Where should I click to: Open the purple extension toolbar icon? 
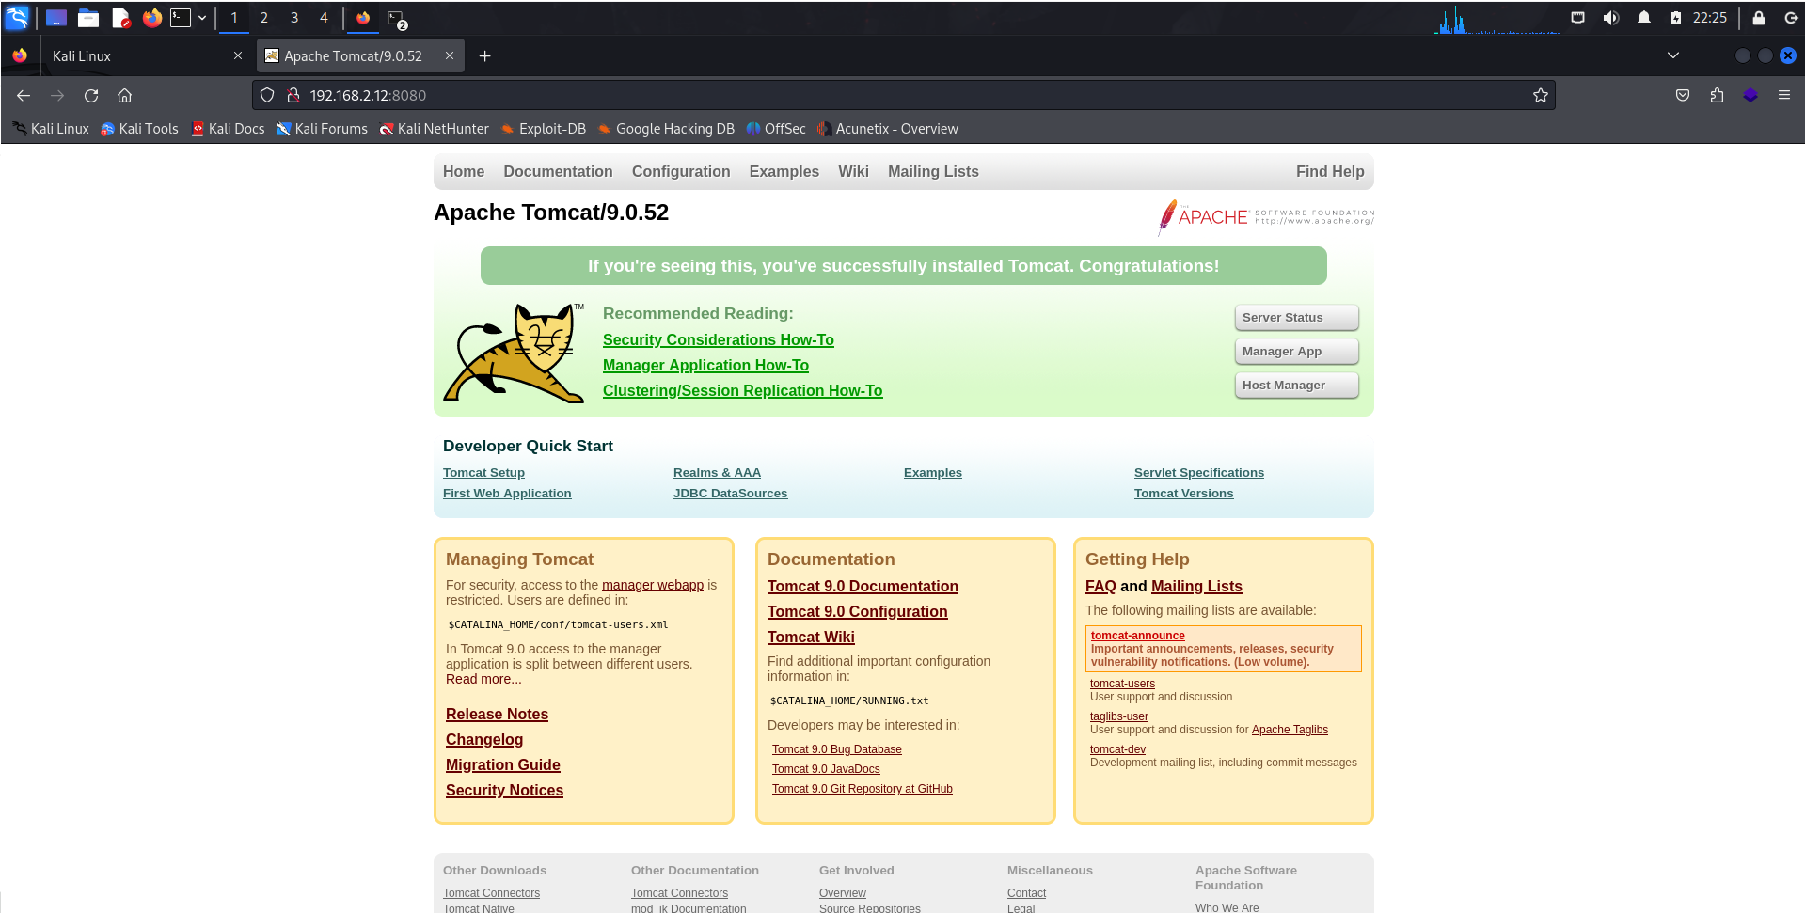[x=1750, y=95]
